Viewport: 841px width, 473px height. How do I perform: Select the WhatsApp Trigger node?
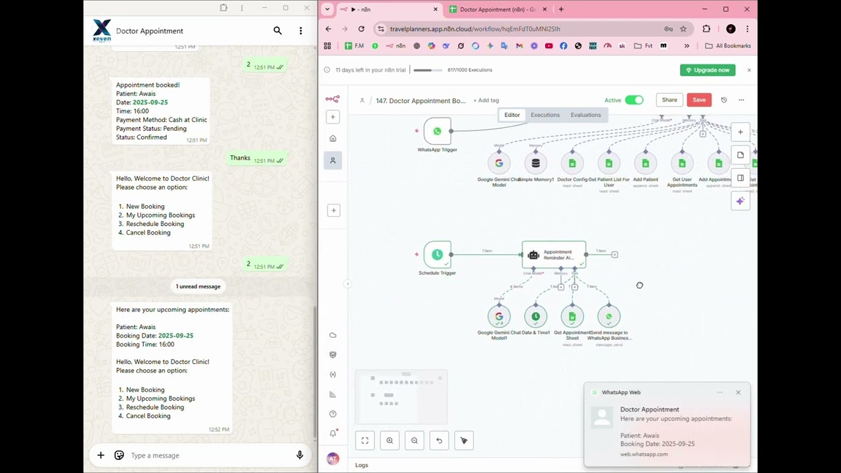(437, 131)
